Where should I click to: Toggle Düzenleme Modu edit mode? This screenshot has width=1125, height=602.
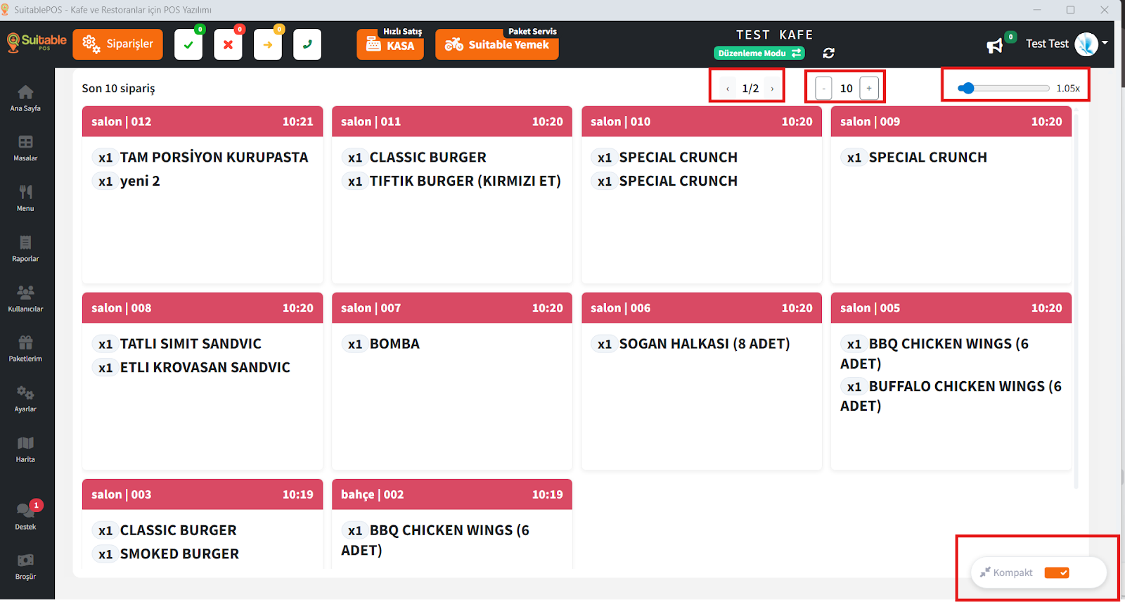tap(759, 53)
